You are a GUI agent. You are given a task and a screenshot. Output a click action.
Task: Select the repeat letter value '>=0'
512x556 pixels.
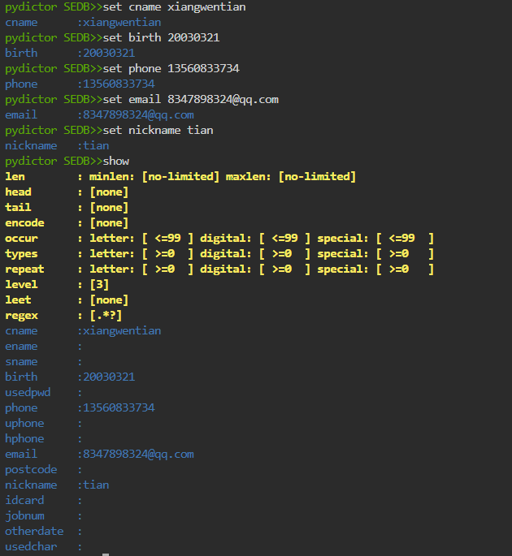click(x=165, y=269)
